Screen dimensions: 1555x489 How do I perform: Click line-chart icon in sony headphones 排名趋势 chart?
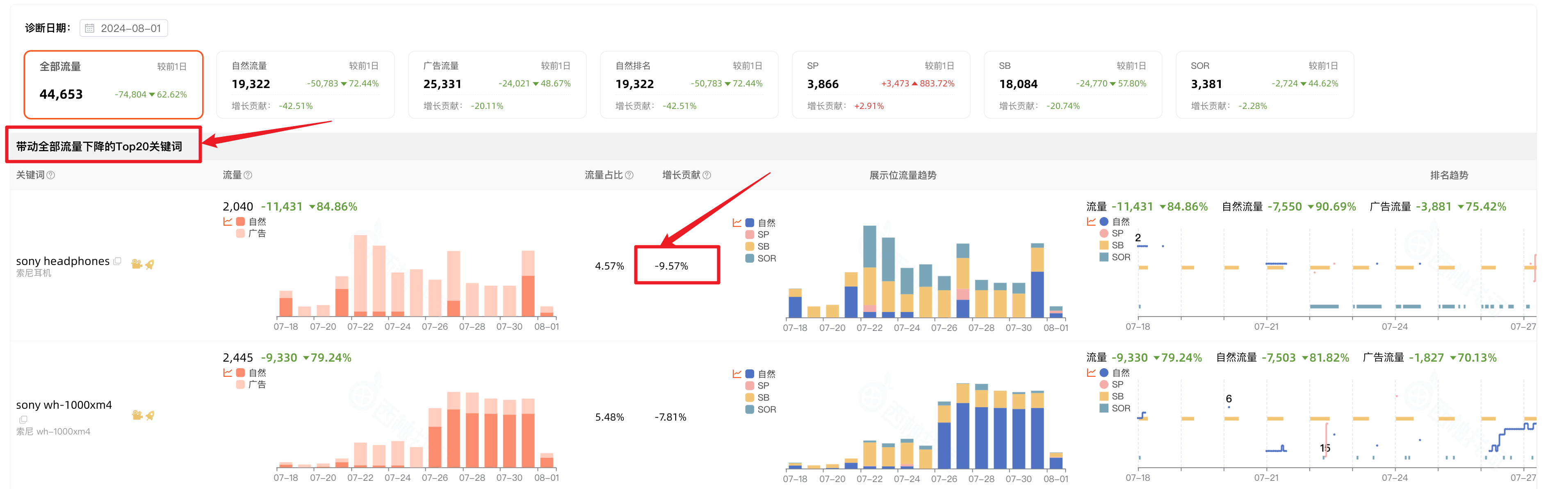pos(1091,221)
